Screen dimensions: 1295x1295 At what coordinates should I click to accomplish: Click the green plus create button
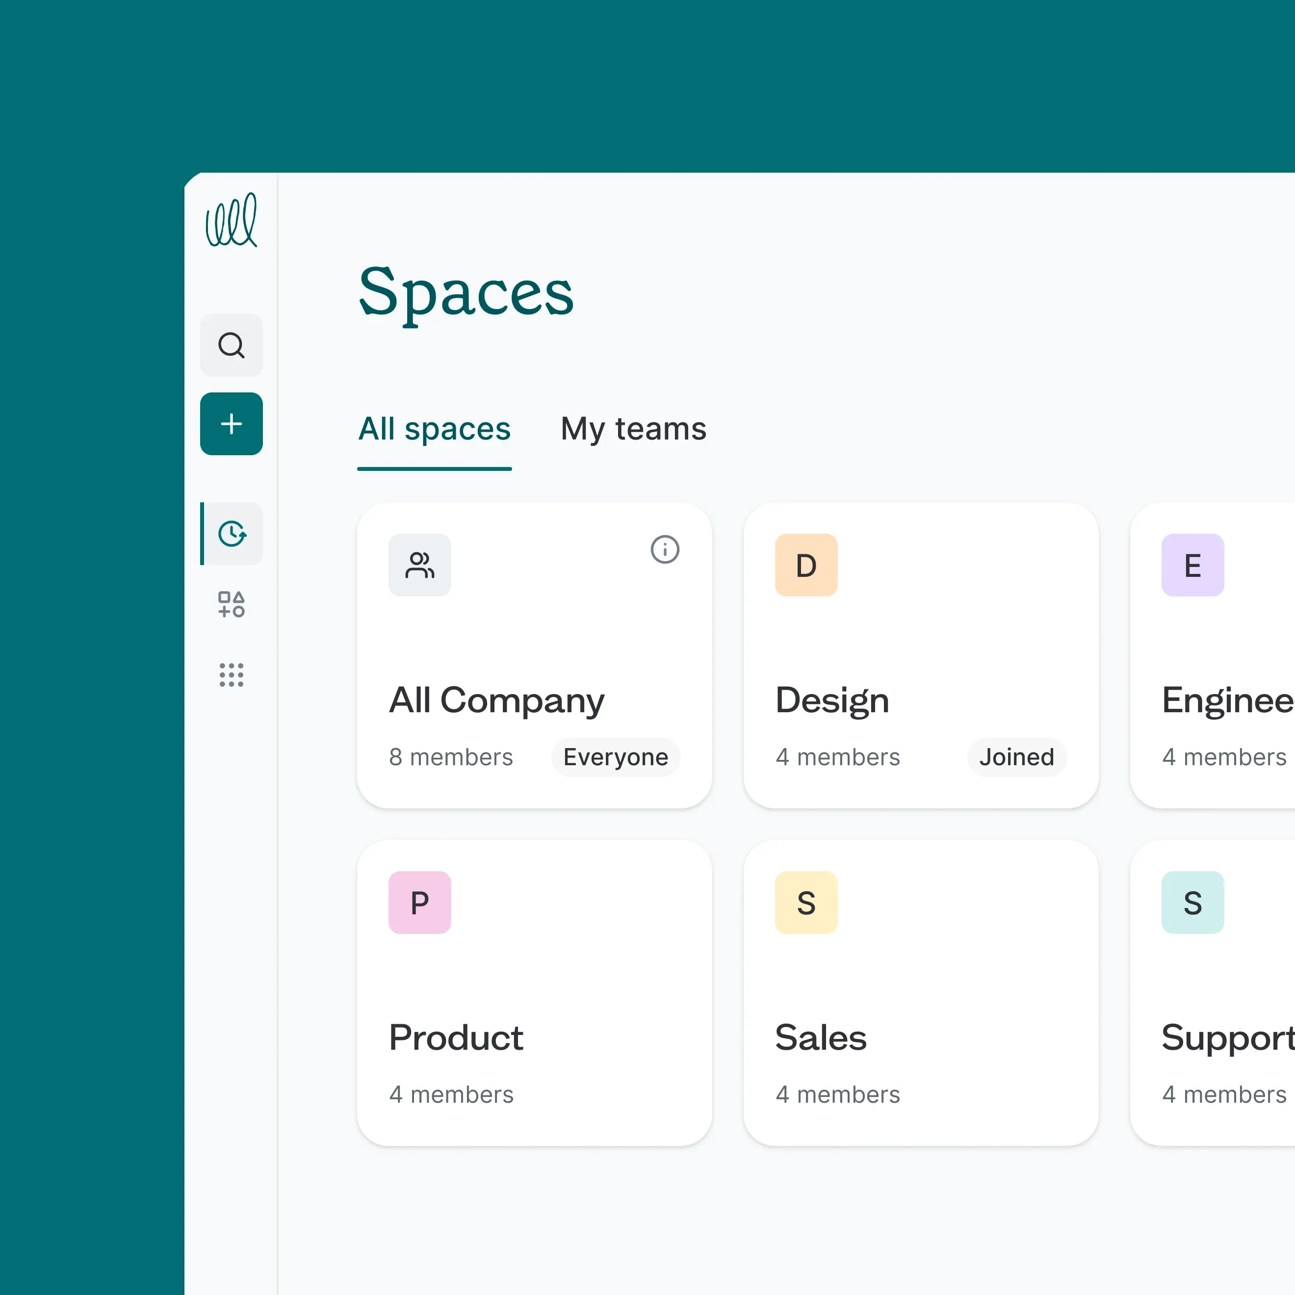coord(231,424)
